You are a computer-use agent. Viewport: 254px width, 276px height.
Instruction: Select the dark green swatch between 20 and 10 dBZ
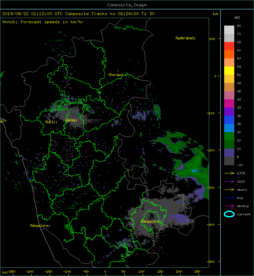click(x=229, y=145)
